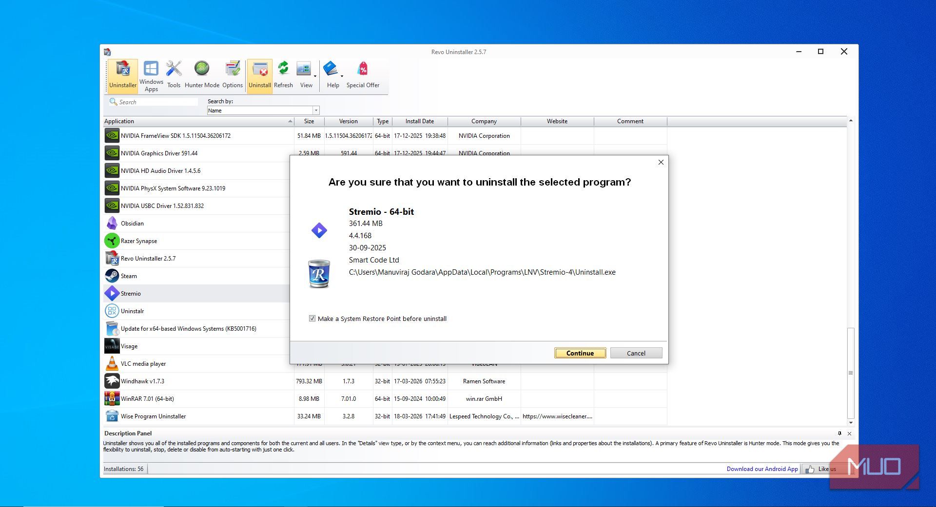Sort list by Install Date column

[x=420, y=121]
